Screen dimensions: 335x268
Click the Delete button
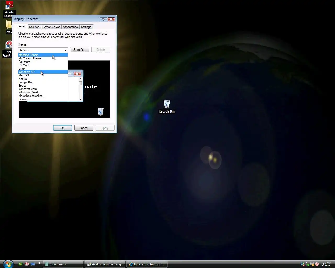101,50
